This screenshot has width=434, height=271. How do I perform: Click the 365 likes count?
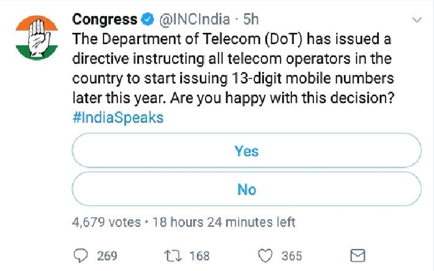tap(291, 255)
